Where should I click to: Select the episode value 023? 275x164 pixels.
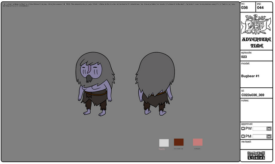tap(244, 57)
